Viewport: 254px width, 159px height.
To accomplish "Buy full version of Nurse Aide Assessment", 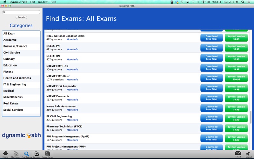I will tap(236, 108).
